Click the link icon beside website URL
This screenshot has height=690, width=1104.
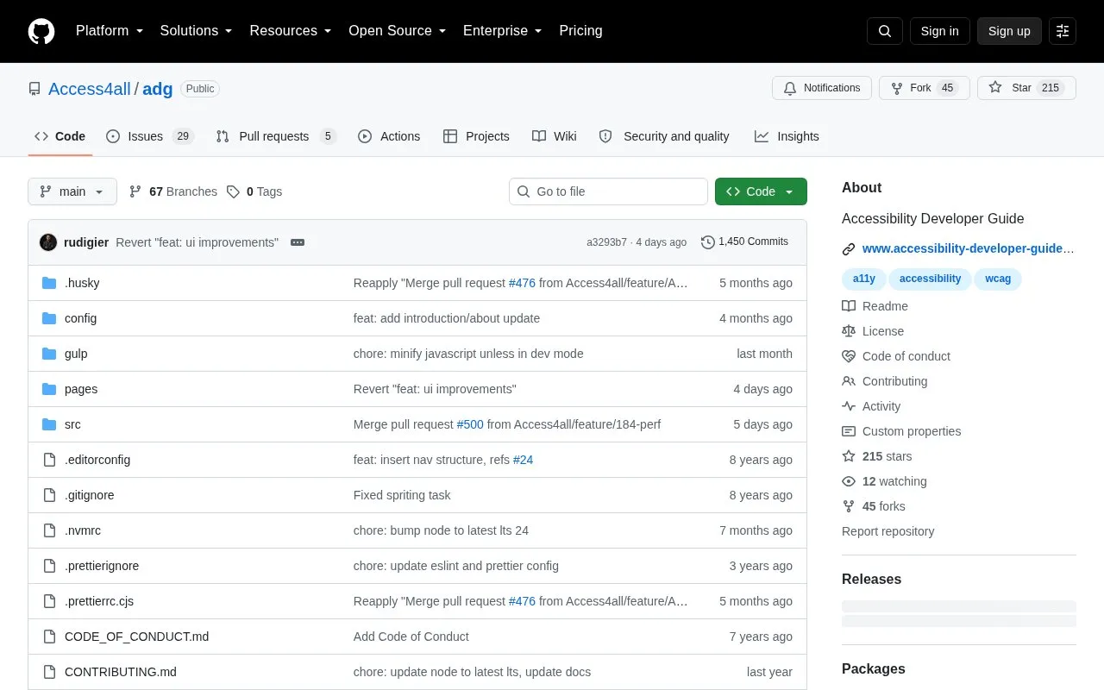point(849,249)
